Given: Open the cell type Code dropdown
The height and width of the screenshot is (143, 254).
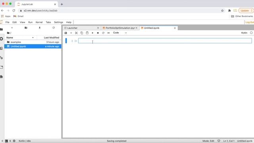Looking at the screenshot, I should pyautogui.click(x=120, y=33).
